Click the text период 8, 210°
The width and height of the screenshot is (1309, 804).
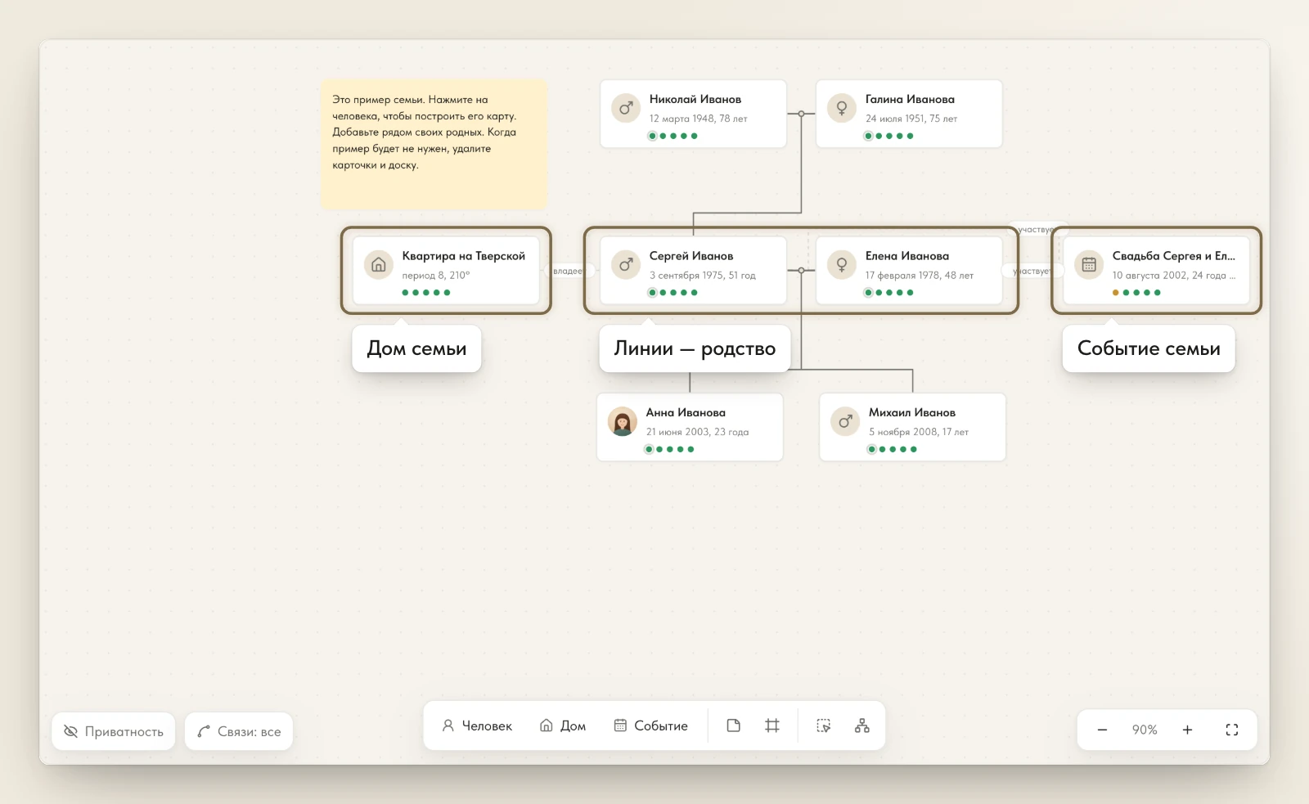436,276
